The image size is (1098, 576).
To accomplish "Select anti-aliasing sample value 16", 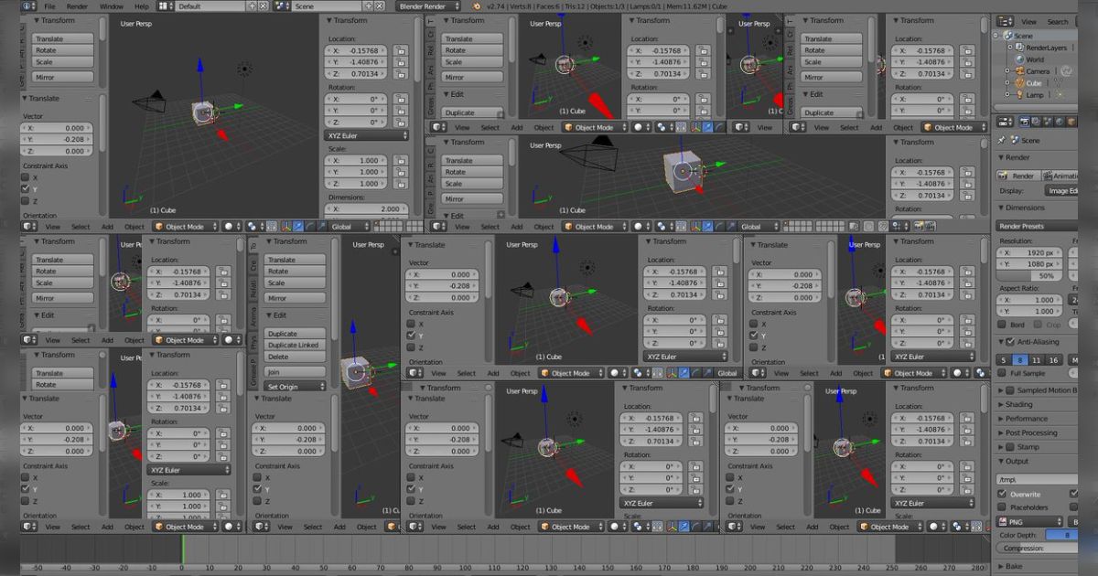I will (1053, 360).
